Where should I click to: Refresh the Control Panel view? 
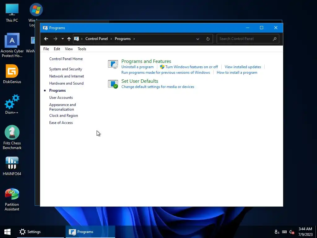pyautogui.click(x=208, y=39)
